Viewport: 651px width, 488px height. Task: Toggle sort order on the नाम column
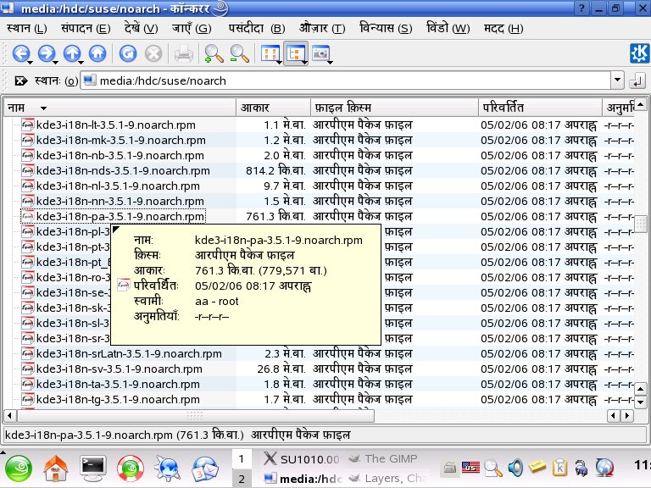(120, 108)
